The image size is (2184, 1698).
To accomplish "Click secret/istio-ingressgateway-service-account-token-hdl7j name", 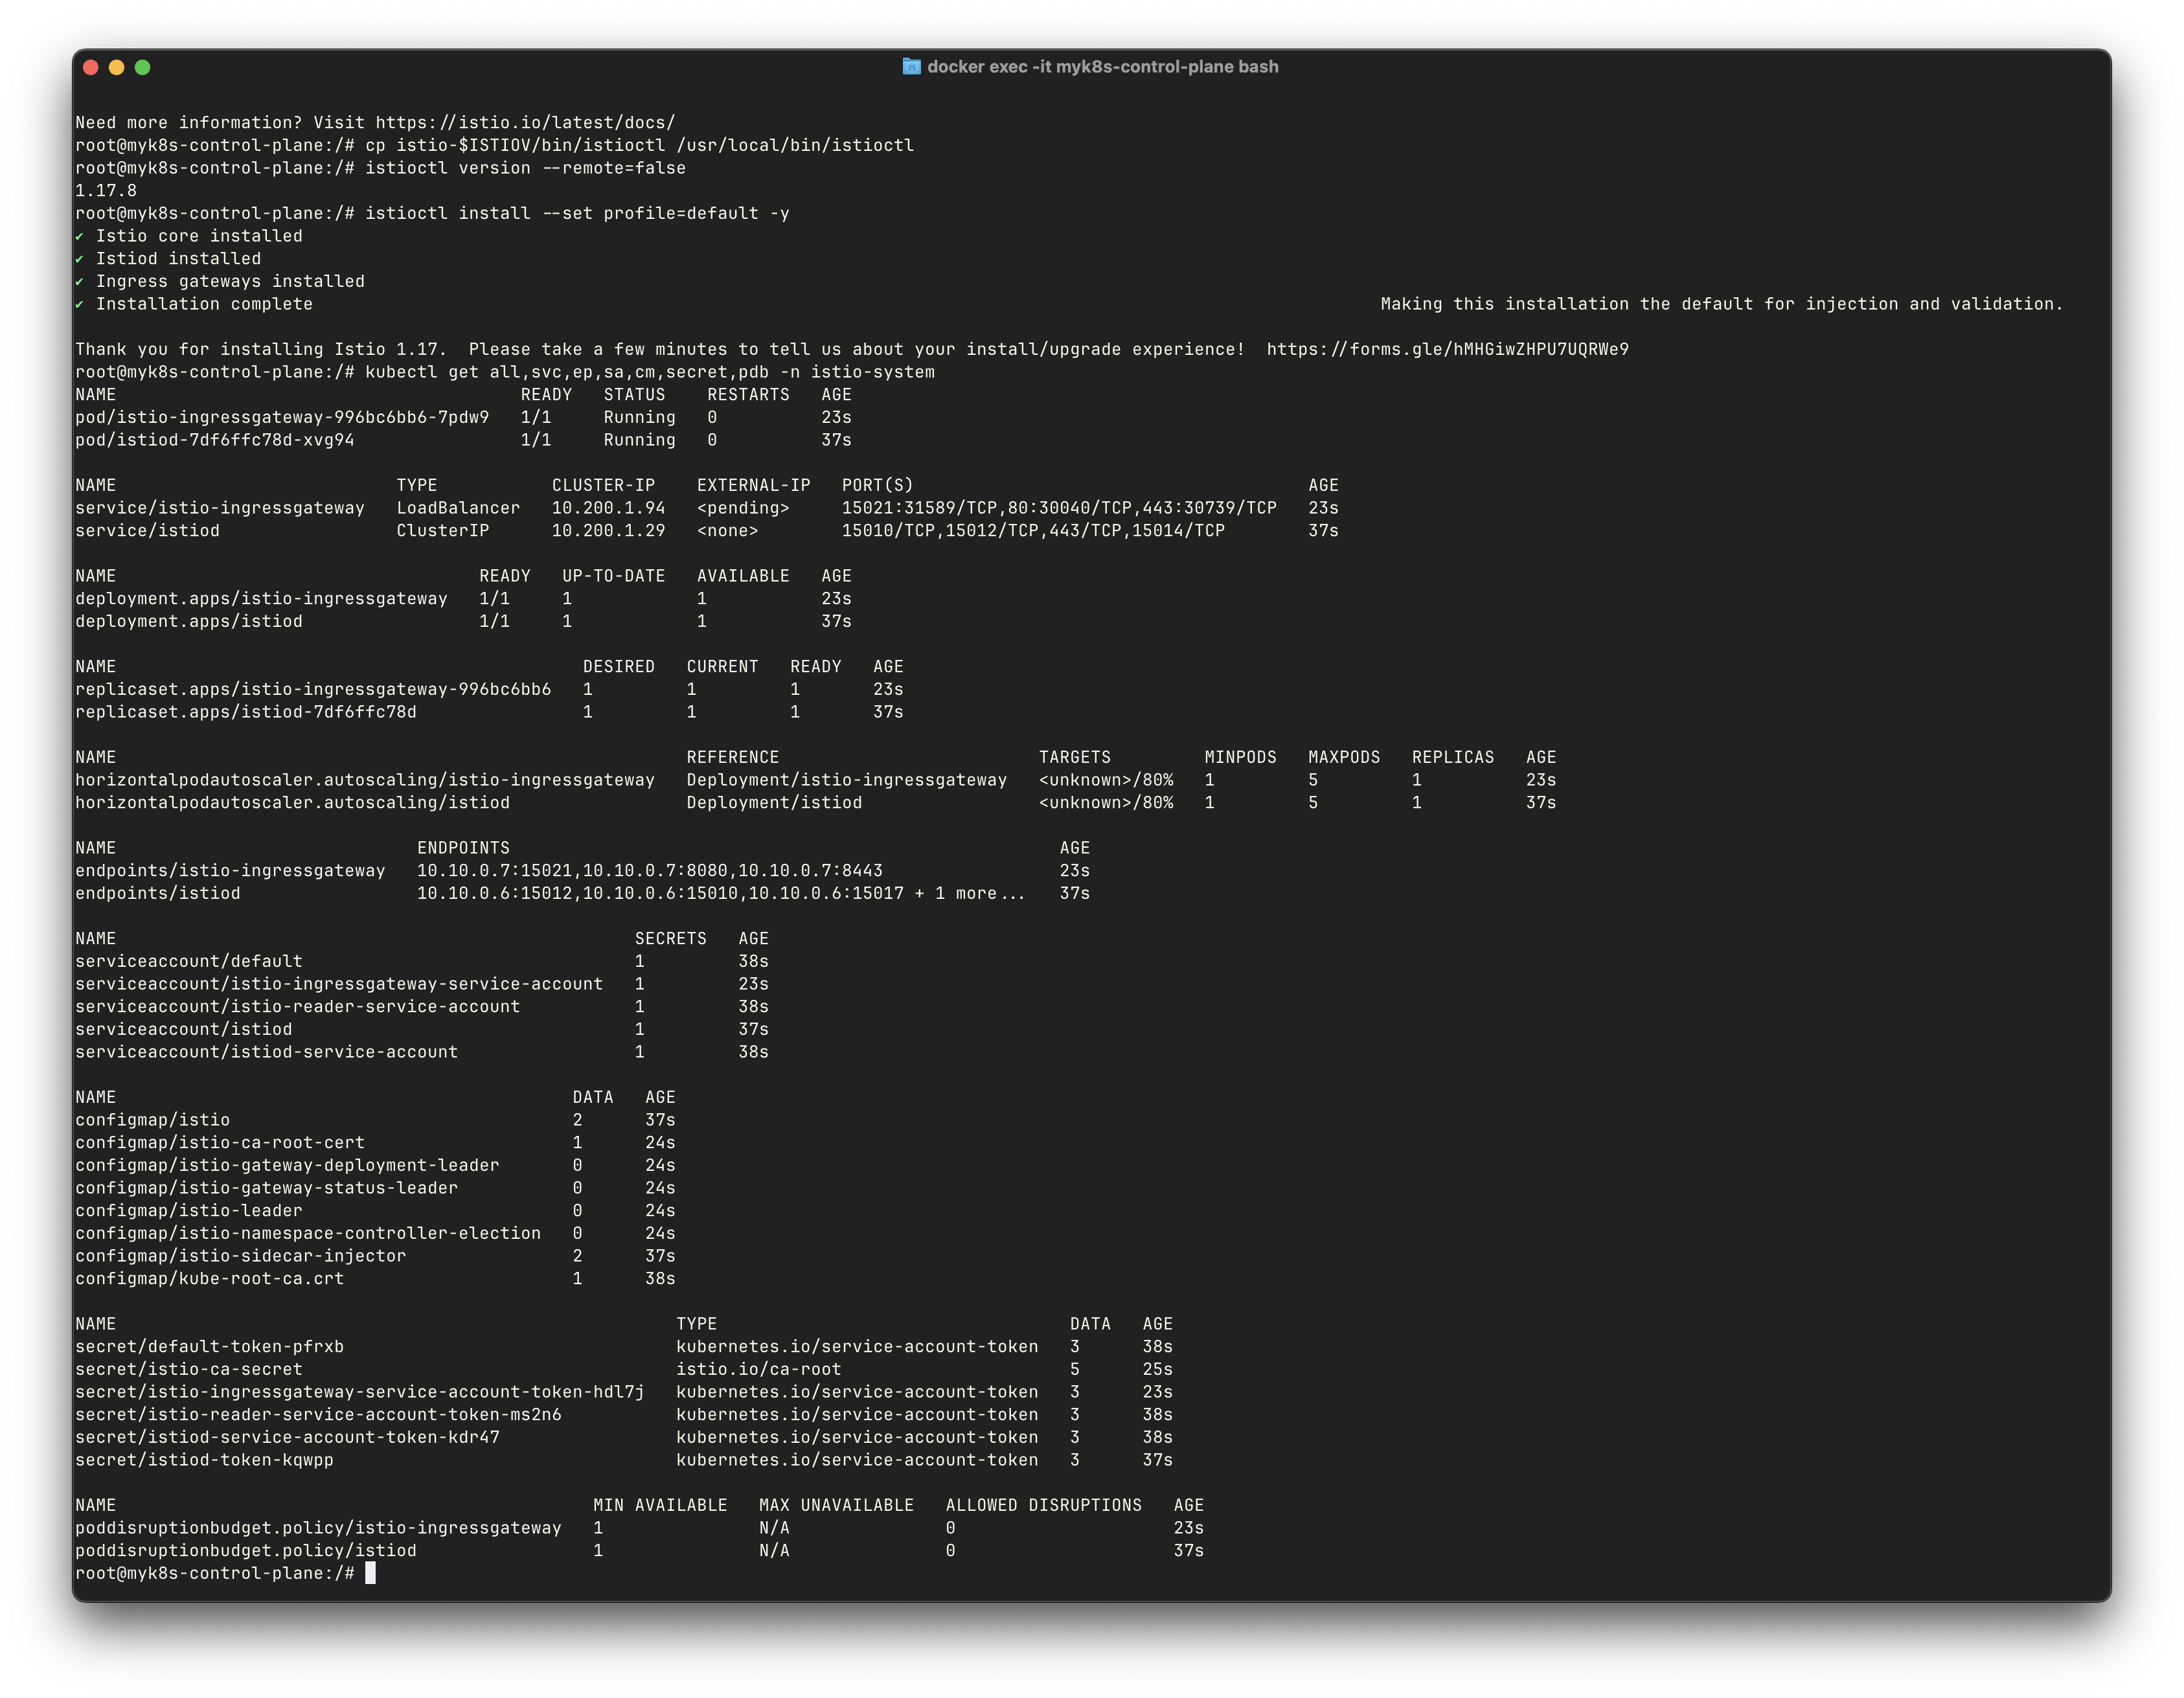I will tap(360, 1392).
